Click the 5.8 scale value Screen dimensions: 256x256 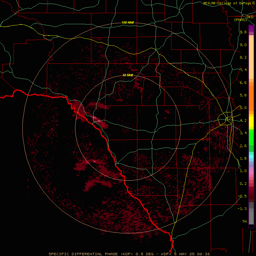point(243,95)
